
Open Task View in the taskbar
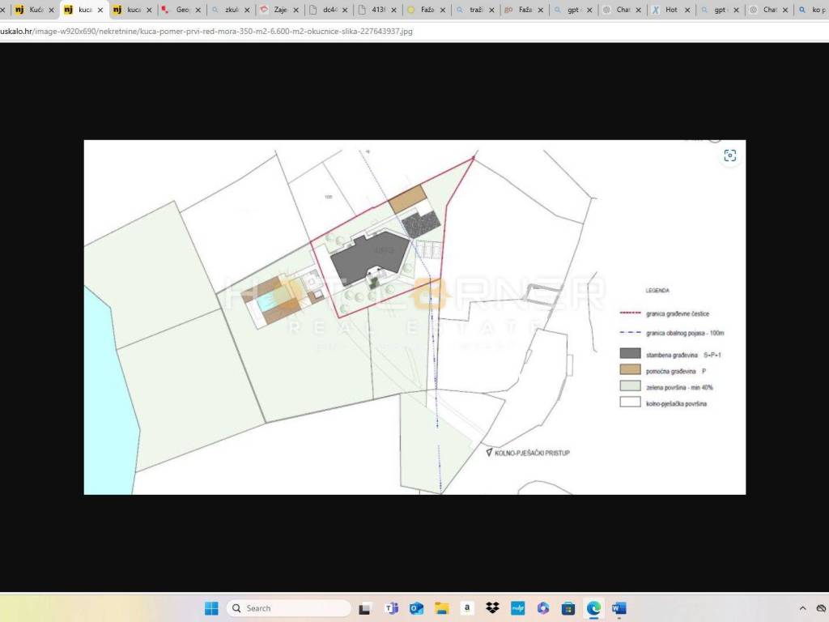(365, 608)
